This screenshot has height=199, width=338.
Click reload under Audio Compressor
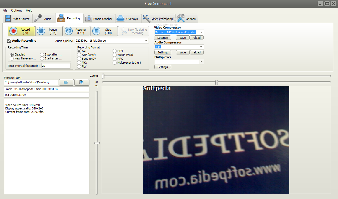coord(196,52)
